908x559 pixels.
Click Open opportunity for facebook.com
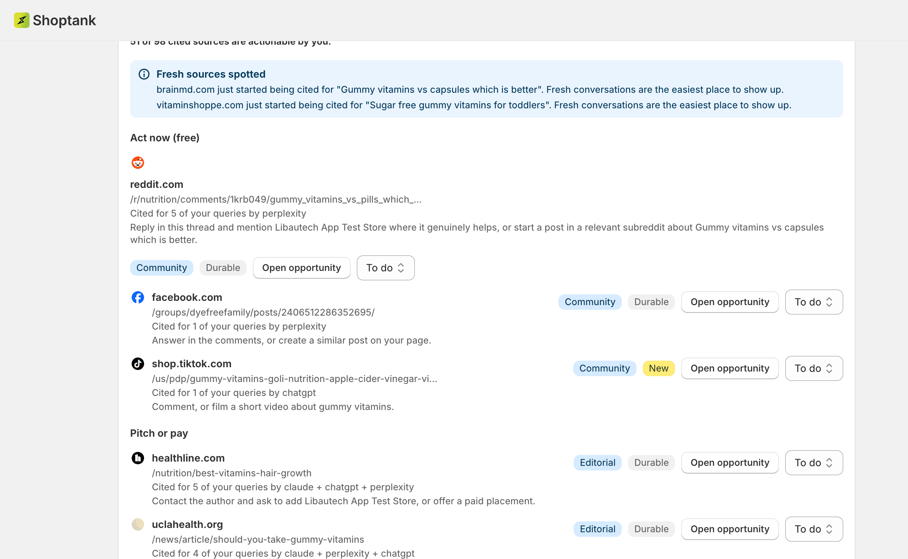tap(730, 302)
